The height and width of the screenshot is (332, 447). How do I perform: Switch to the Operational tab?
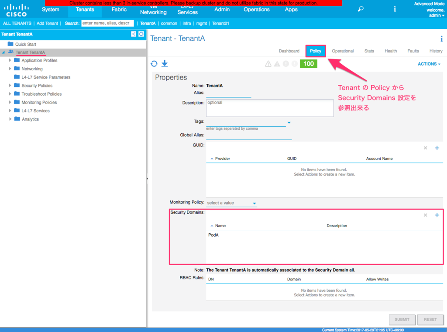click(343, 51)
